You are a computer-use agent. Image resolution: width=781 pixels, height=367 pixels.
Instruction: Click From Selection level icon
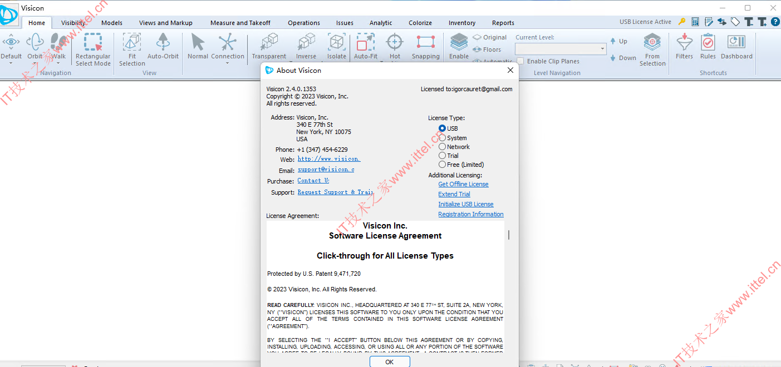coord(652,42)
